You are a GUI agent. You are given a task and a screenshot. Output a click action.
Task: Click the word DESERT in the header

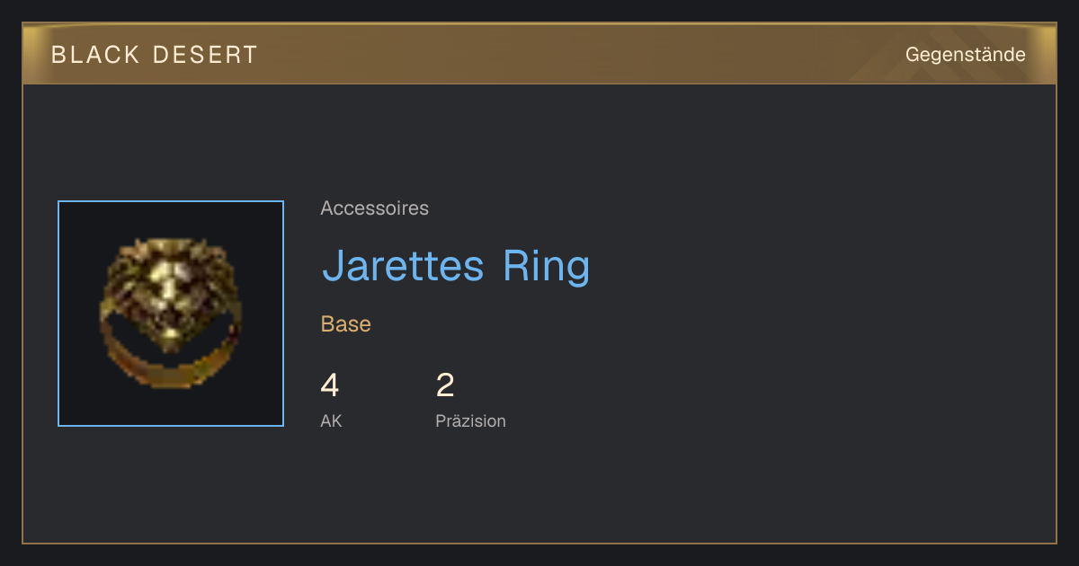pyautogui.click(x=205, y=55)
